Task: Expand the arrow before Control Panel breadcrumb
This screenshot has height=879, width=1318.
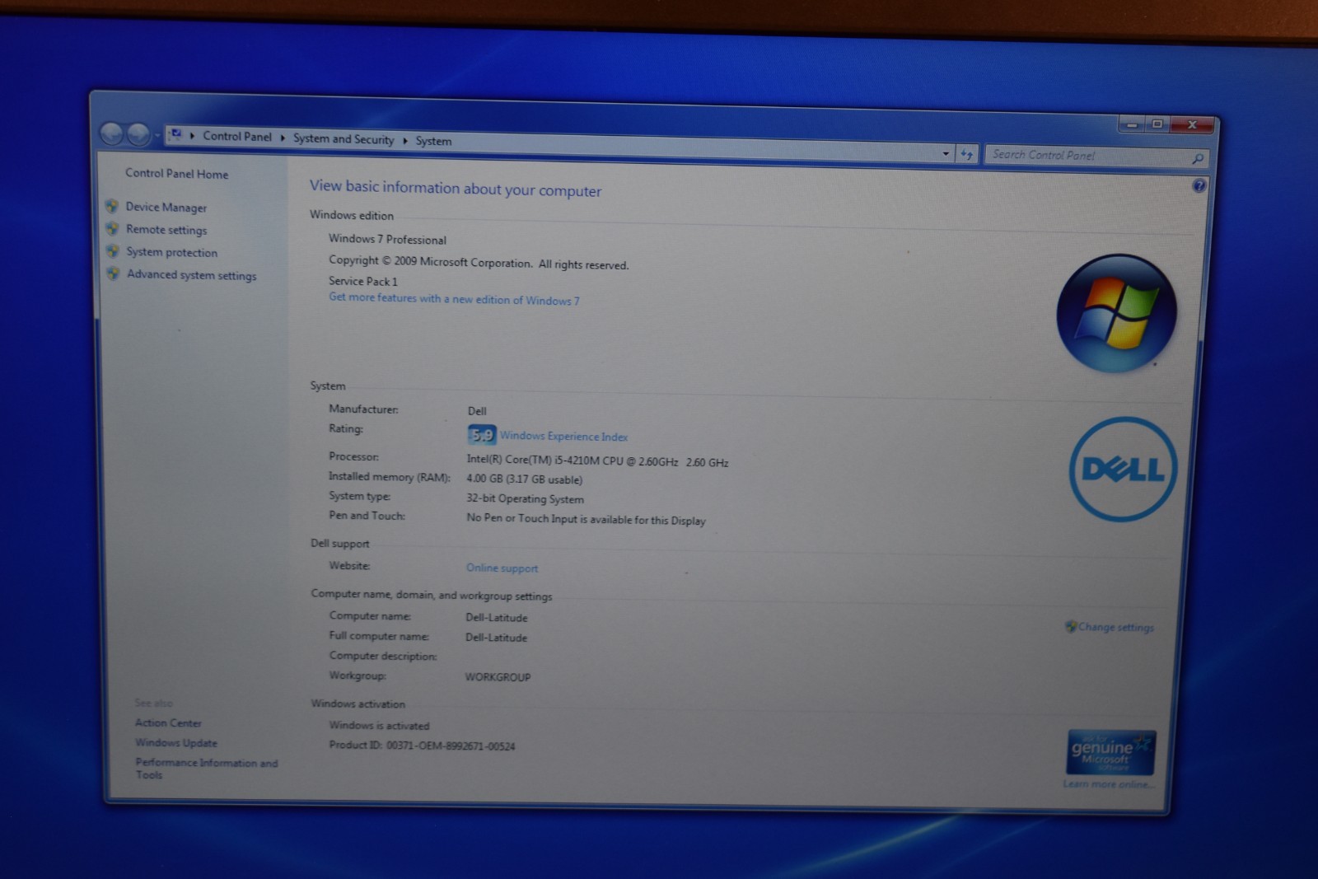Action: (193, 136)
